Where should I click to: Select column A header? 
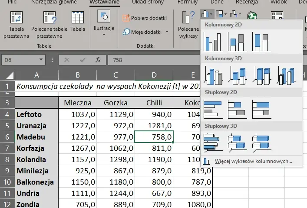[x=36, y=75]
